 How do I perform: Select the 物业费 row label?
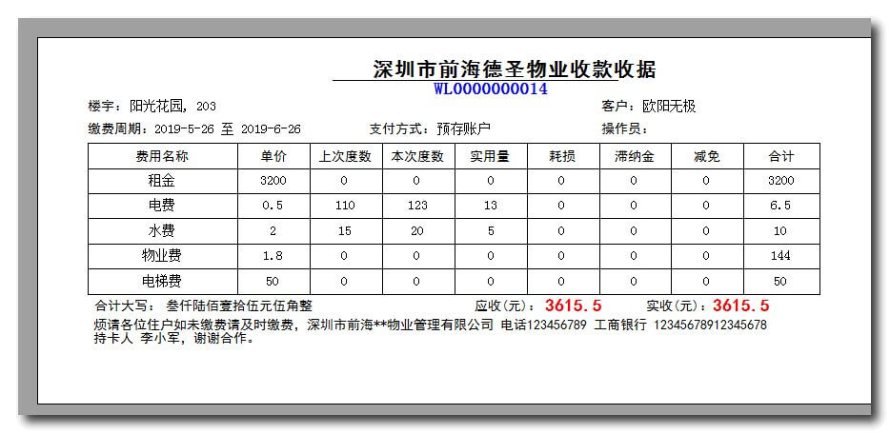point(162,256)
